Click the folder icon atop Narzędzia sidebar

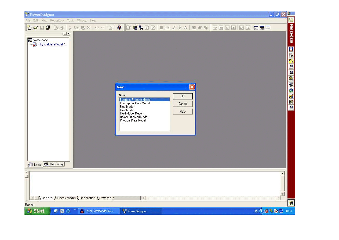[x=291, y=20]
